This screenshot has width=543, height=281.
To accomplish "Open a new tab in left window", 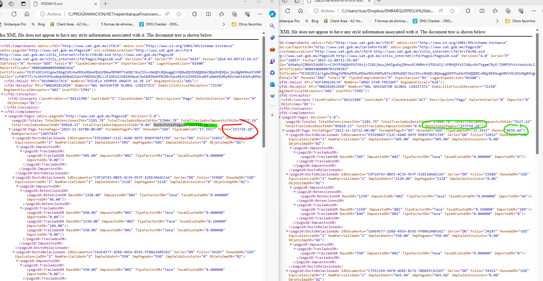I will pyautogui.click(x=106, y=4).
